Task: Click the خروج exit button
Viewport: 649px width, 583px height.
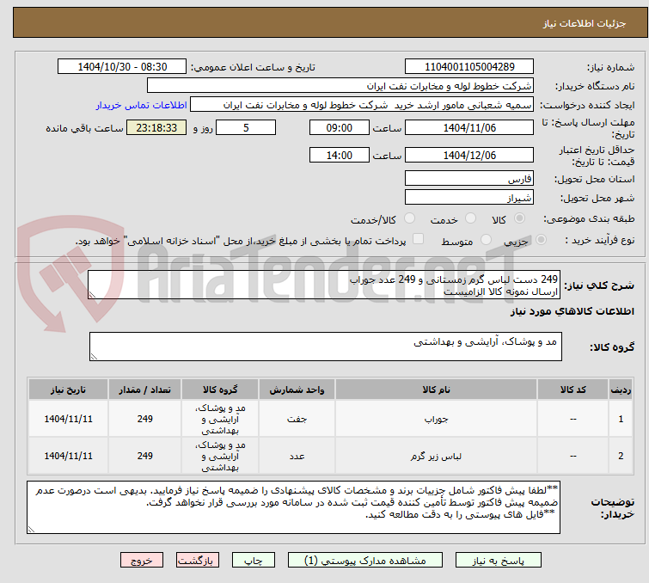Action: (x=142, y=561)
